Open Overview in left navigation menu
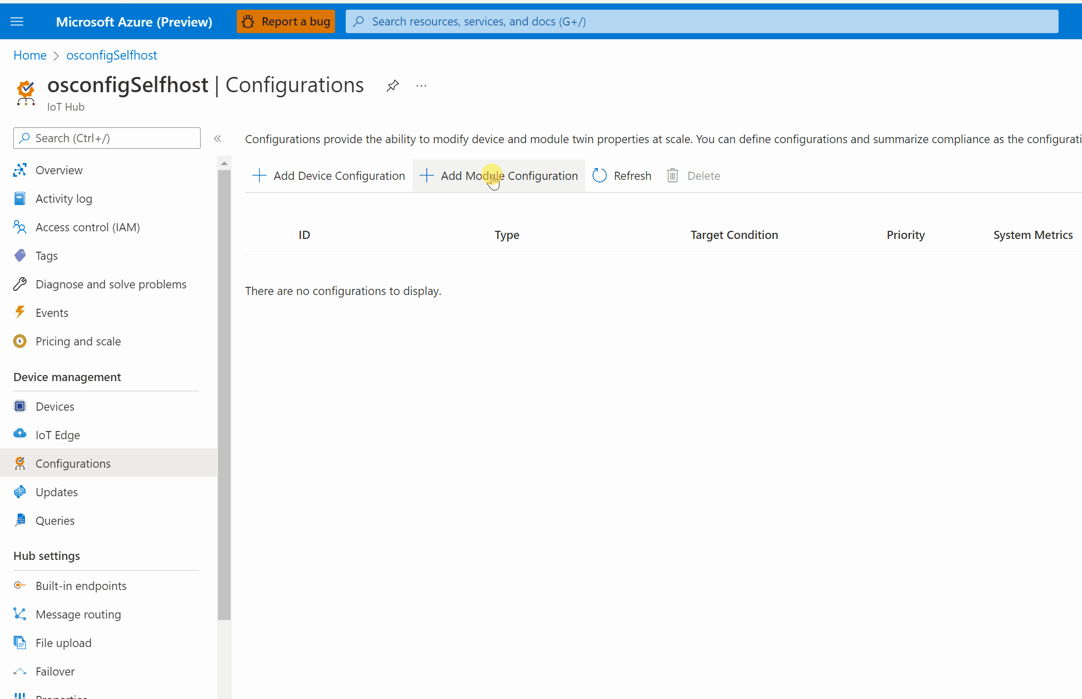Viewport: 1082px width, 699px height. pyautogui.click(x=59, y=170)
